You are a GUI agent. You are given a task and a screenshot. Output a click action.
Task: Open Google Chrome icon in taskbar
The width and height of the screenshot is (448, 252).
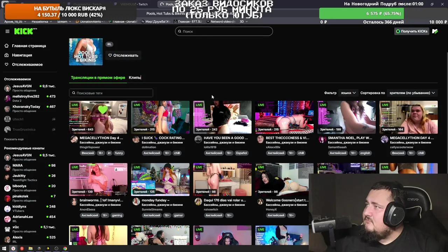coord(65,248)
